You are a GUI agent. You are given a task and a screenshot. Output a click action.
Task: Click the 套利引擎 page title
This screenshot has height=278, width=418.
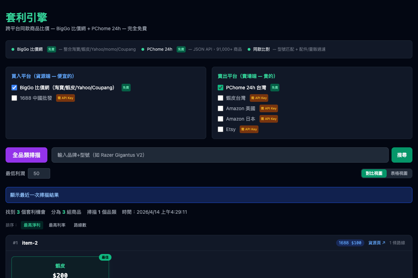click(26, 17)
